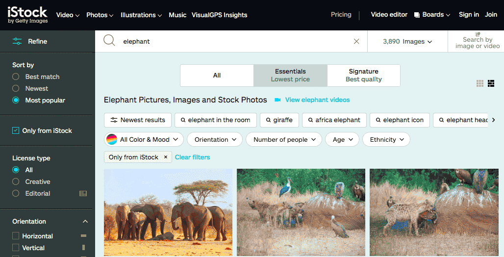Switch to grid view layout icon
This screenshot has height=257, width=504.
[480, 83]
